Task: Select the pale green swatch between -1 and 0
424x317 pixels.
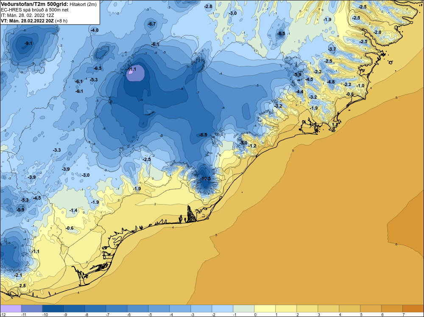Action: [x=244, y=309]
